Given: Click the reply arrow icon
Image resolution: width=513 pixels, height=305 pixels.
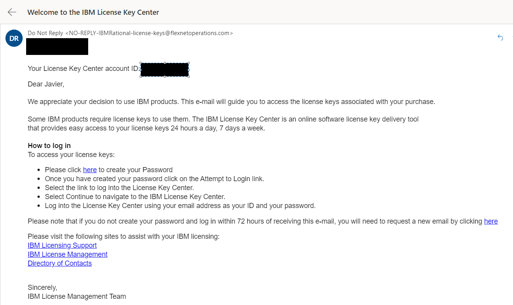Looking at the screenshot, I should click(501, 37).
